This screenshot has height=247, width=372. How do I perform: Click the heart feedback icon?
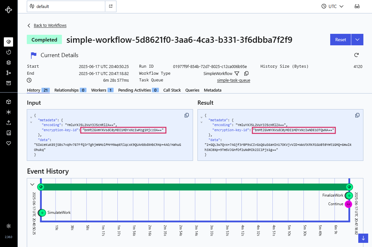point(9,143)
